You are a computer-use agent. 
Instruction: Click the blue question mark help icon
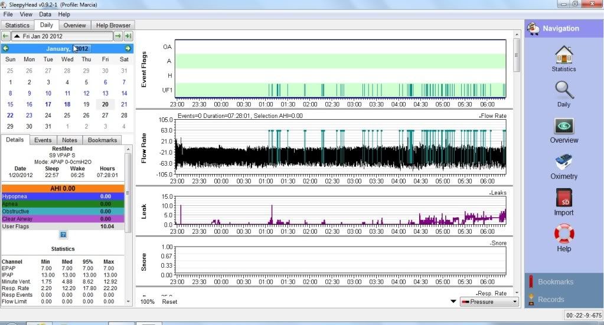[63, 235]
